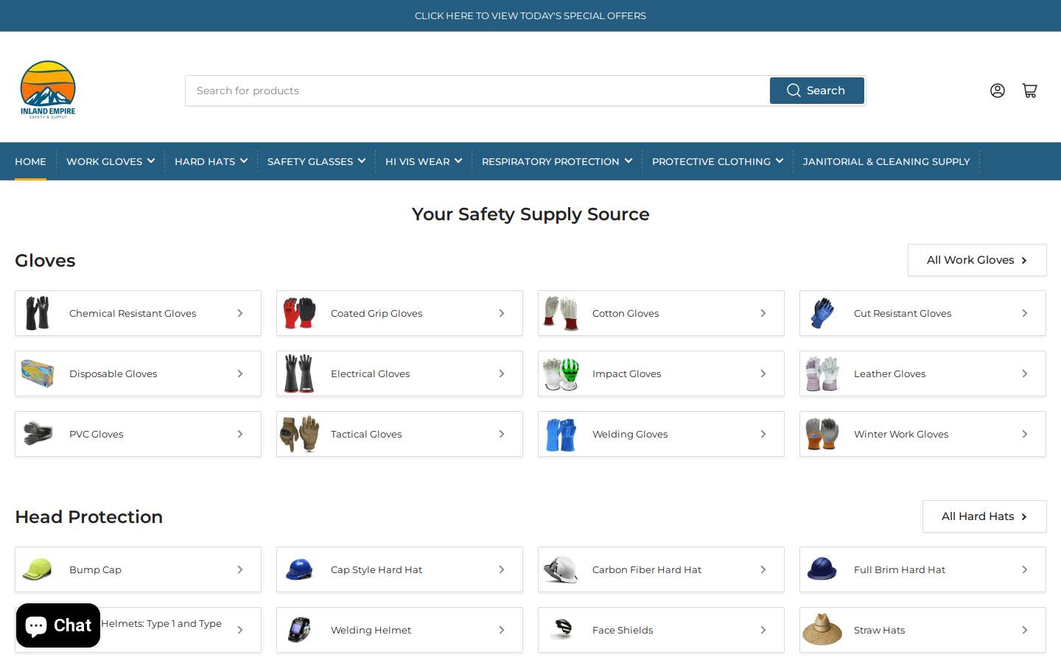Open the Carbon Fiber Hard Hat text

click(x=647, y=569)
